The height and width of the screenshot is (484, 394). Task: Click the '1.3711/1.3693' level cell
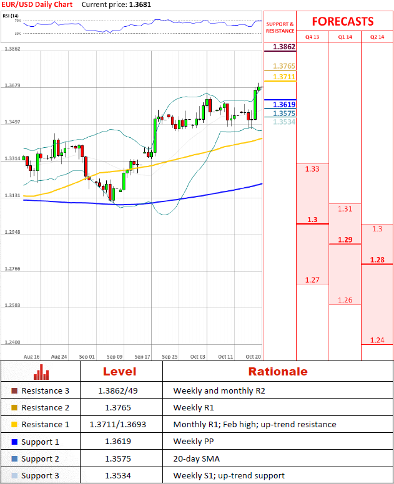pyautogui.click(x=118, y=424)
